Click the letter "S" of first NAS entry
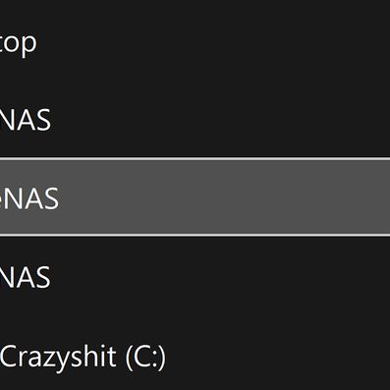Screen dimensions: 390x390 coord(43,120)
